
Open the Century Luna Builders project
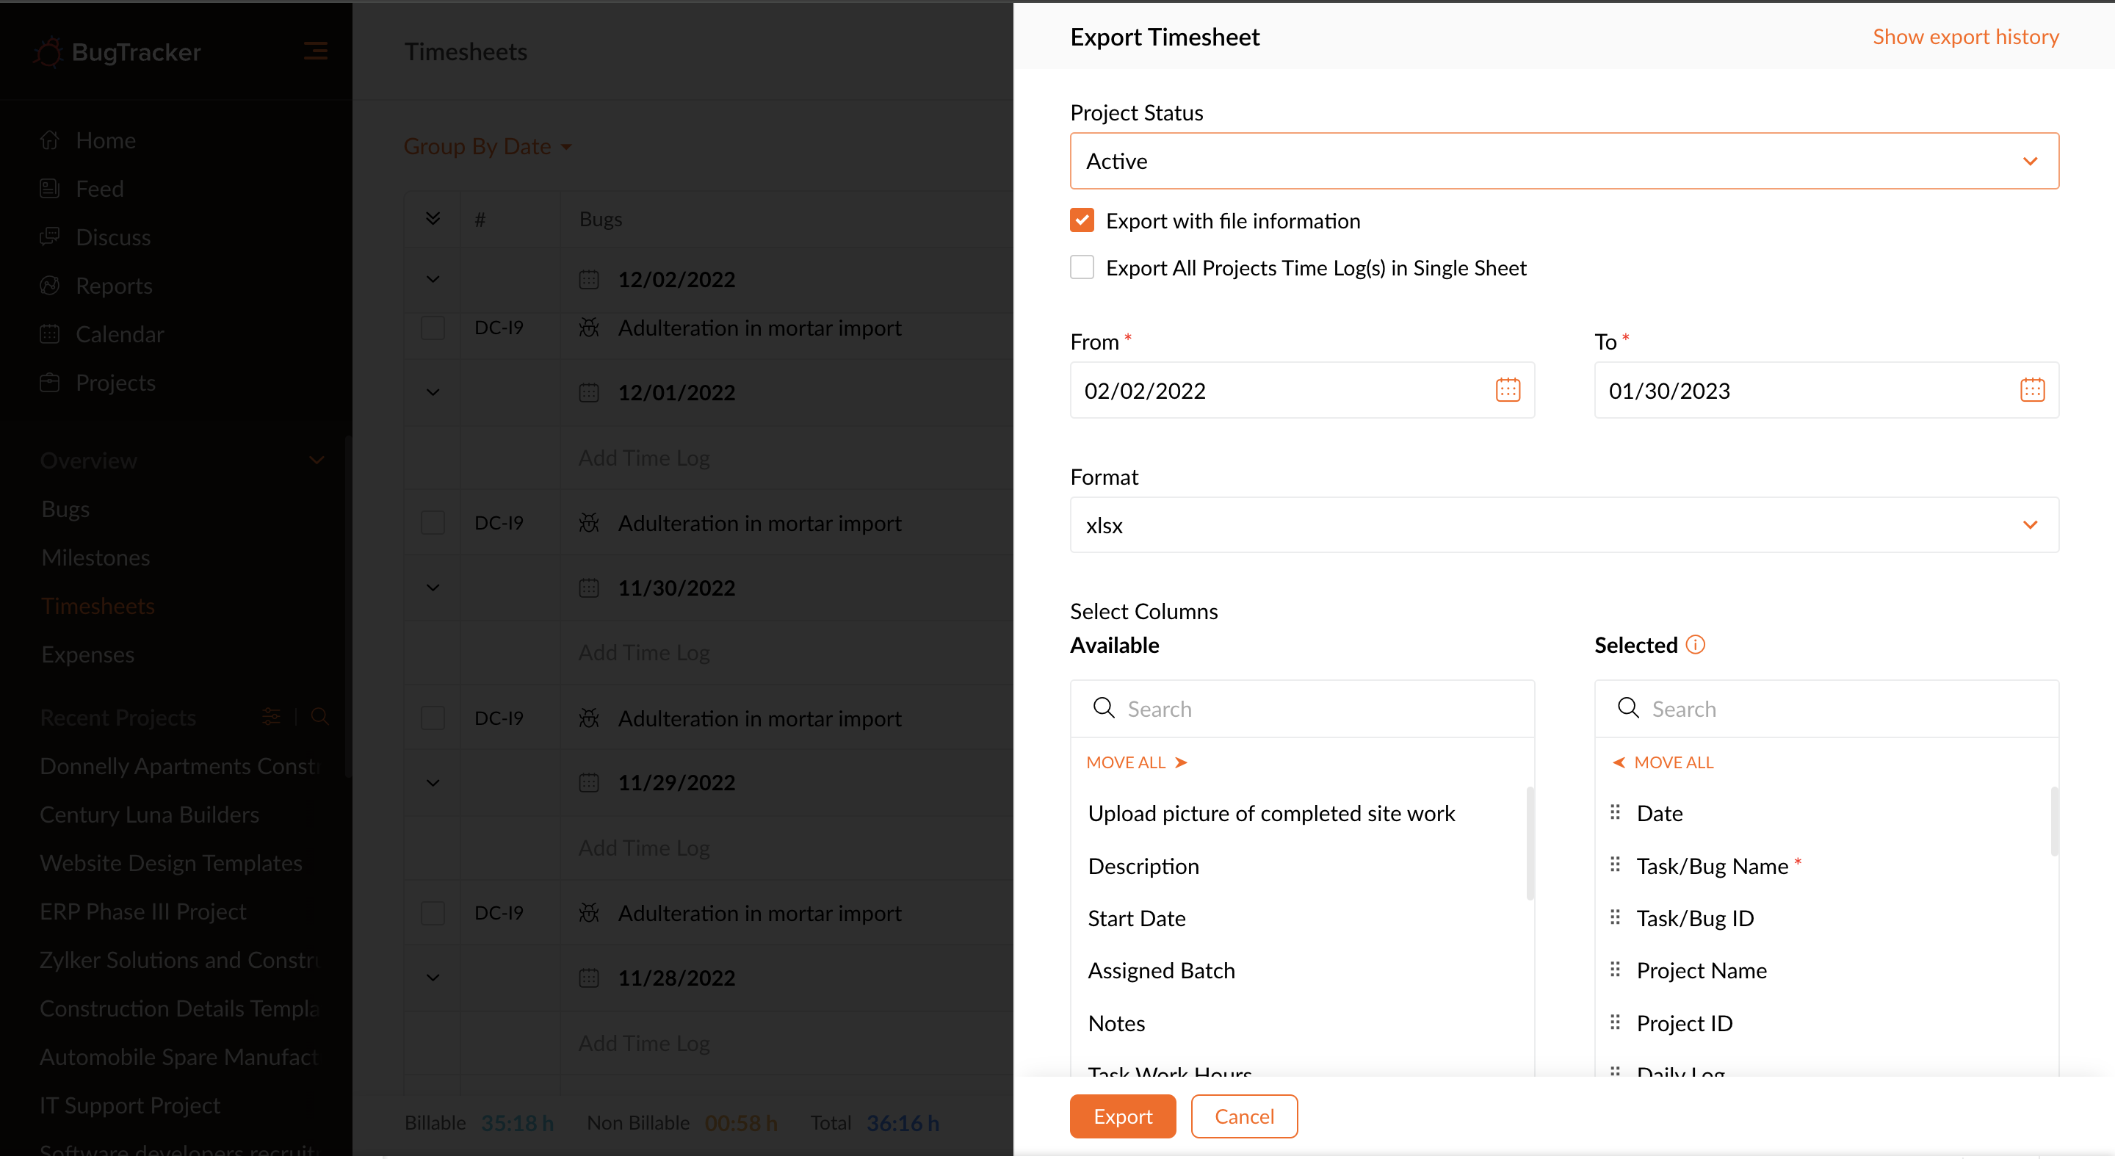pos(149,815)
